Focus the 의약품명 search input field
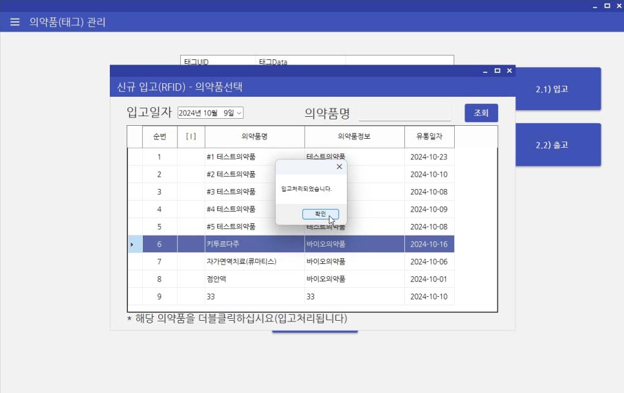This screenshot has height=393, width=624. [405, 112]
